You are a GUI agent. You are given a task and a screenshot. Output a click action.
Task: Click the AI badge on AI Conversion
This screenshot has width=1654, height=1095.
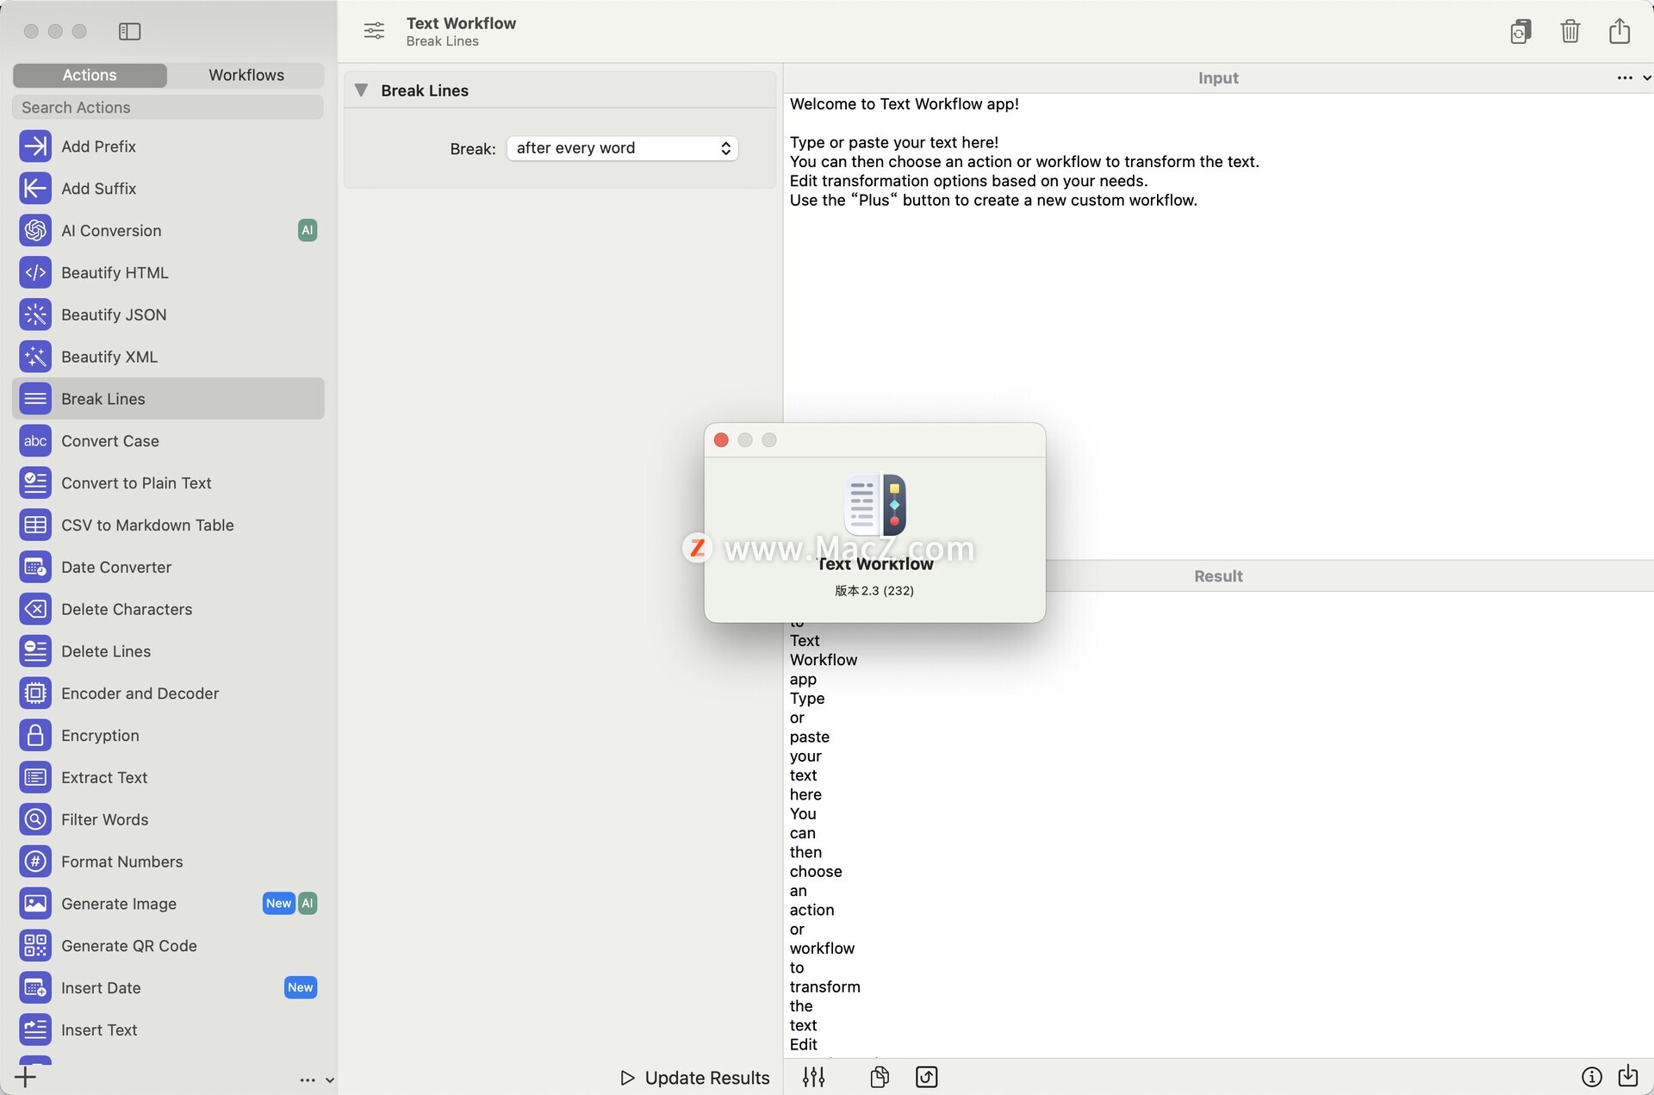coord(308,231)
